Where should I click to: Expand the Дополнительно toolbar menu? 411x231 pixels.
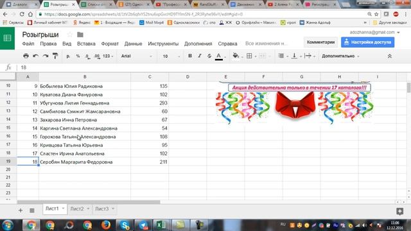click(340, 56)
